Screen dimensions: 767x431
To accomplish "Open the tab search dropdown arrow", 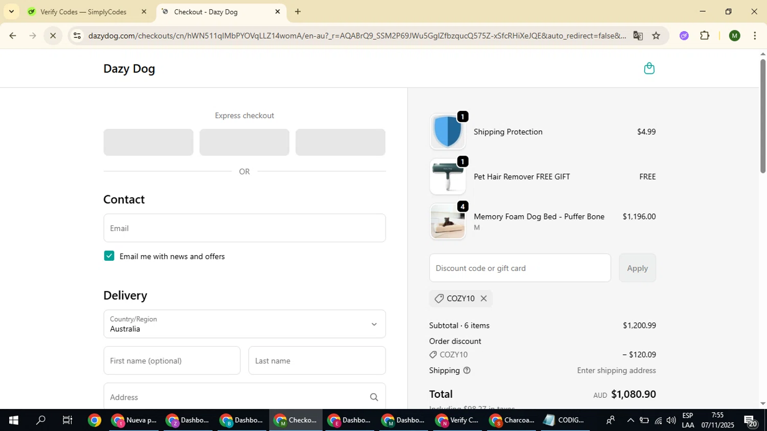I will tap(11, 11).
